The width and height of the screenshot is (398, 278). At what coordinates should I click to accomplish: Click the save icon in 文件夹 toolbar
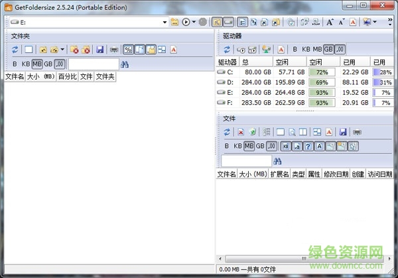point(99,50)
